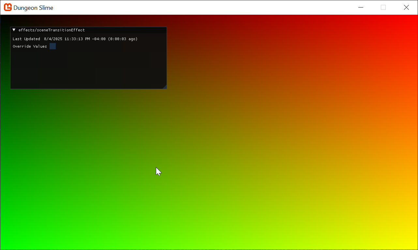Click the MonoGame logo in the title bar

point(7,8)
